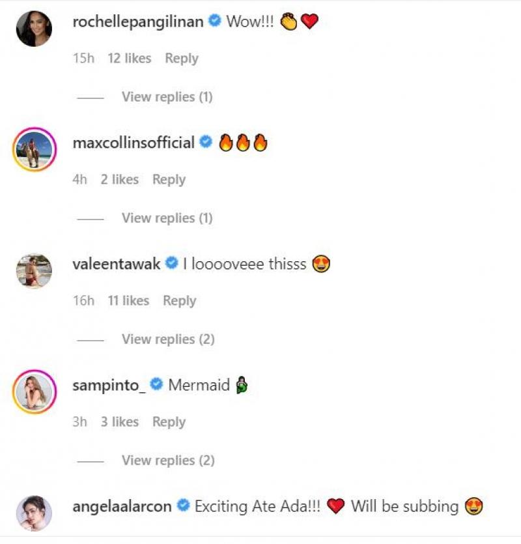Click verified badge next to rochellepangilinan

coord(215,21)
